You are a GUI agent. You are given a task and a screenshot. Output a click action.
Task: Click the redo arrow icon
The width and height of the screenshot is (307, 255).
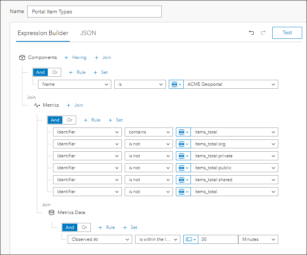(263, 33)
